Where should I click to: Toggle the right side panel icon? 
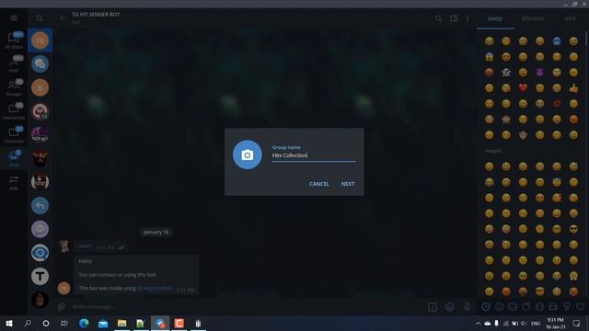pyautogui.click(x=454, y=18)
